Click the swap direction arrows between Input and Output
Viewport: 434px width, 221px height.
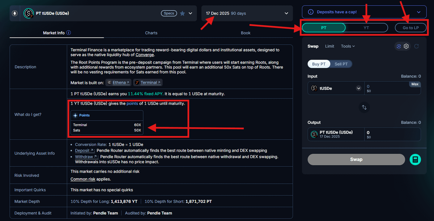[x=364, y=107]
